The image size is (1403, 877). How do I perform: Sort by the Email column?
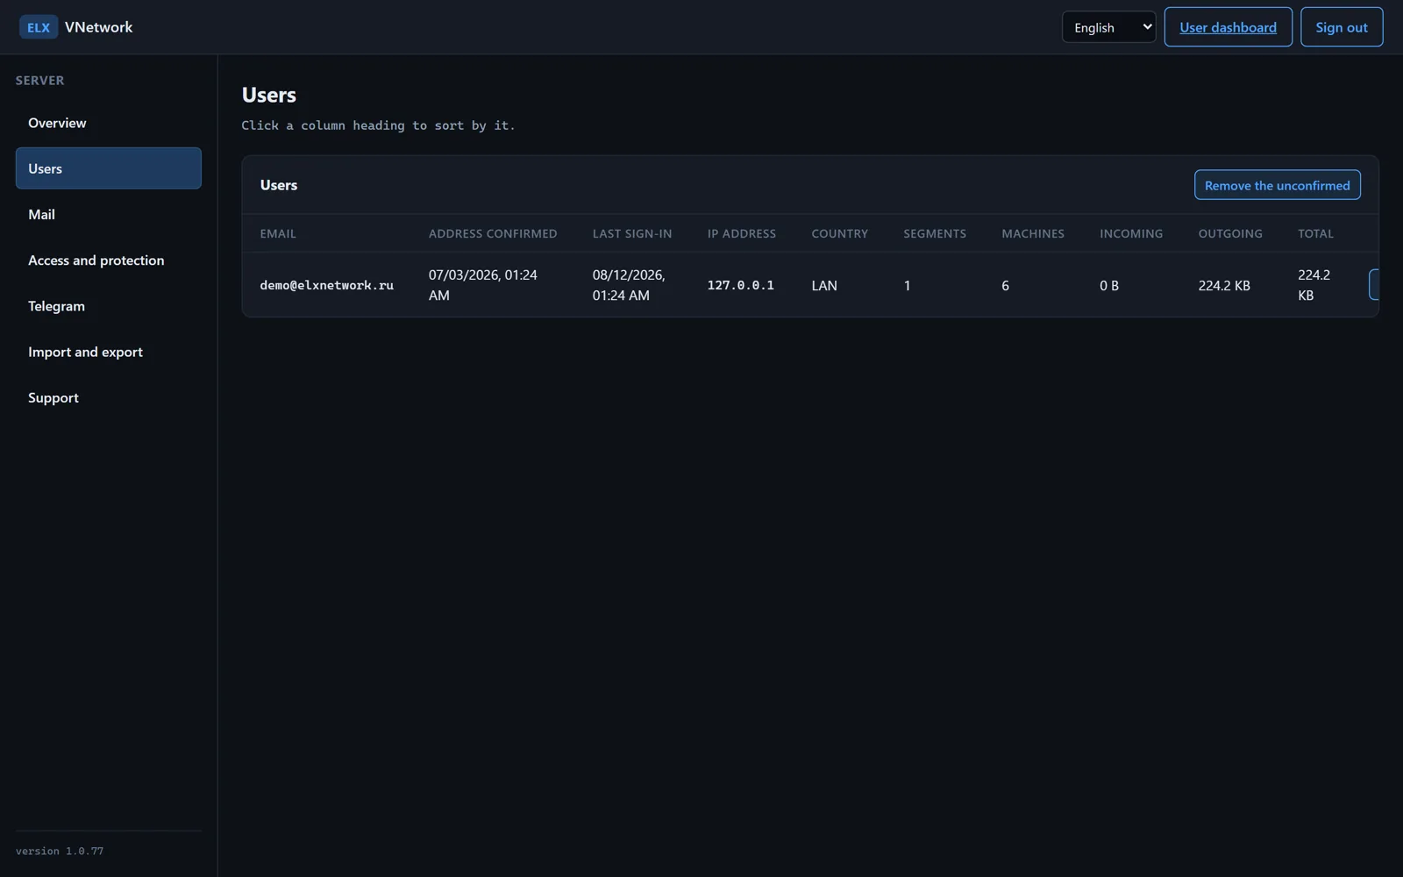(278, 233)
